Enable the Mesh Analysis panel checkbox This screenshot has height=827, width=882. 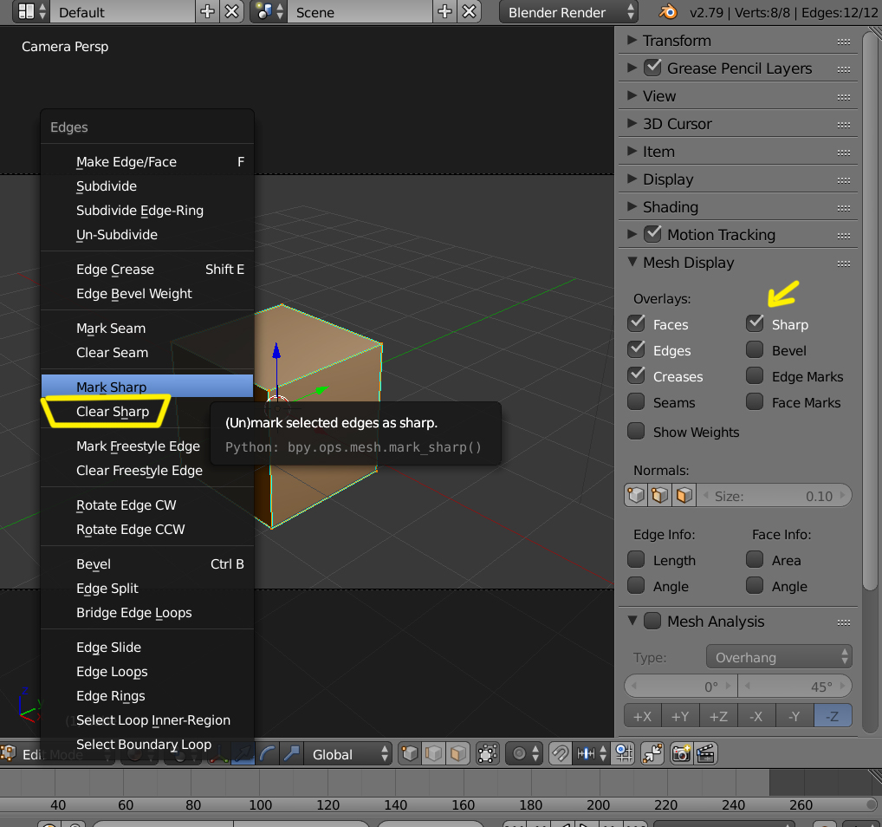point(652,621)
